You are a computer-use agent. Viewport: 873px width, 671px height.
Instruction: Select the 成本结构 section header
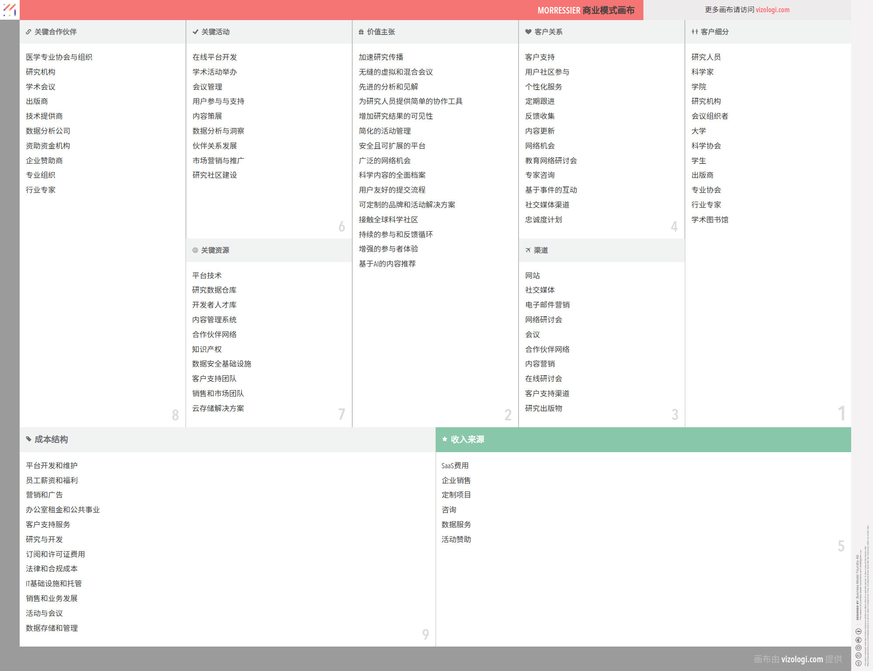pos(52,439)
